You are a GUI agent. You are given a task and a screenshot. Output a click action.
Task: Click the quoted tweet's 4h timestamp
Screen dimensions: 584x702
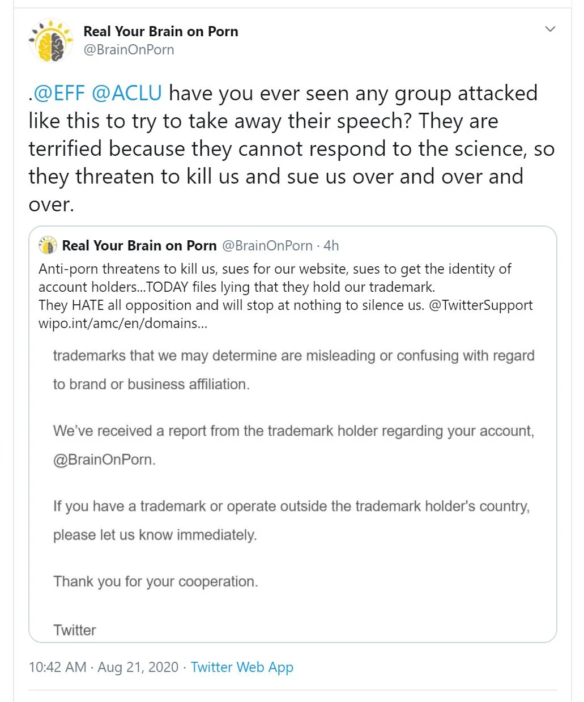[331, 245]
